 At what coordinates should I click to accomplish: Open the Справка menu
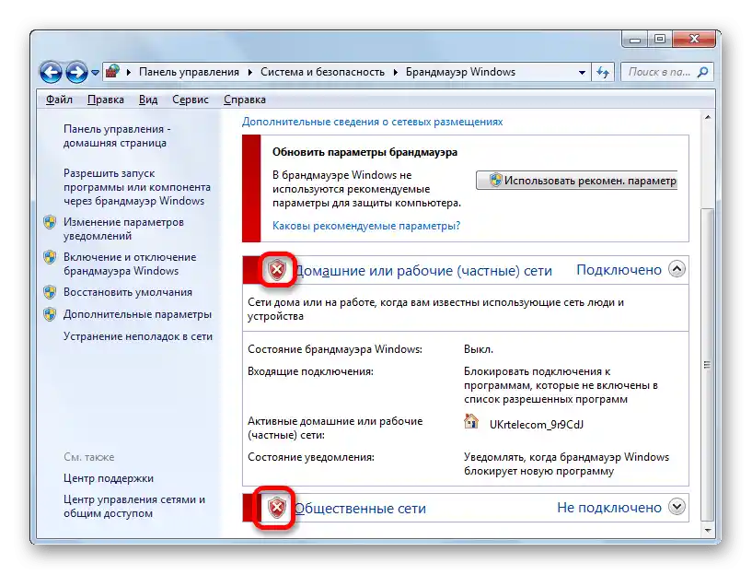[245, 100]
